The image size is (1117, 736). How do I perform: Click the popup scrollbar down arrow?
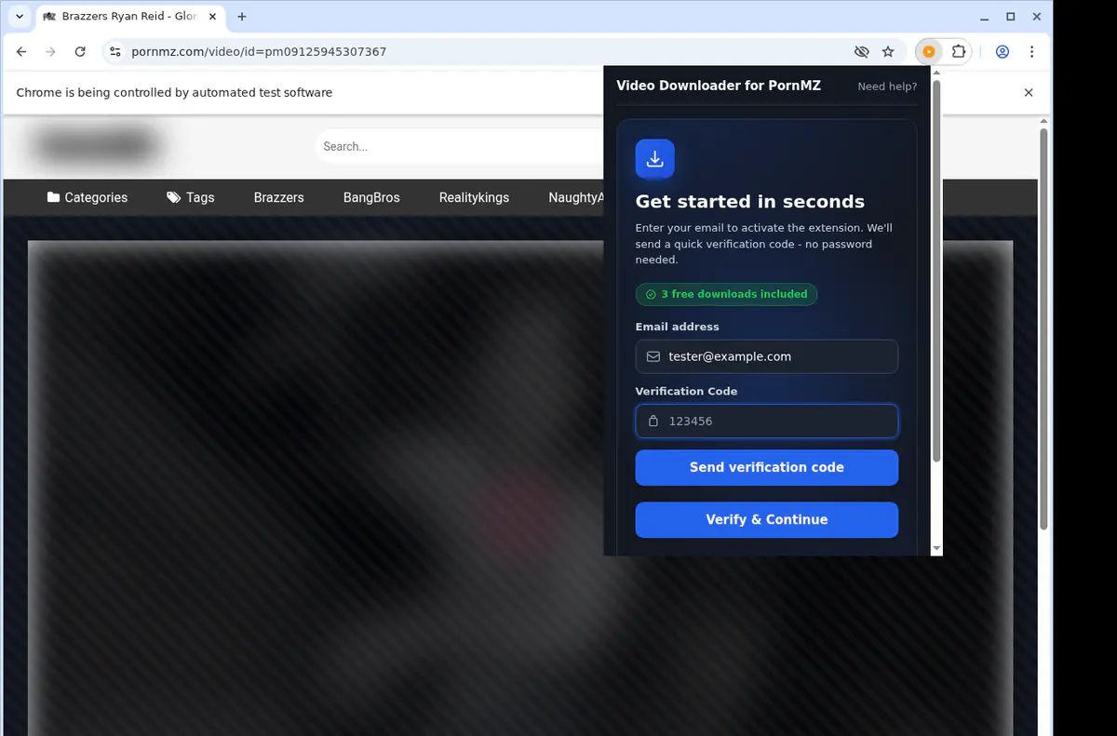[936, 549]
